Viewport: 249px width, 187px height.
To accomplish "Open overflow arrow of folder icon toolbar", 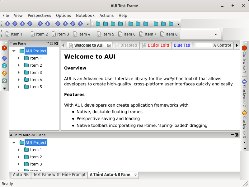I will pyautogui.click(x=178, y=24).
